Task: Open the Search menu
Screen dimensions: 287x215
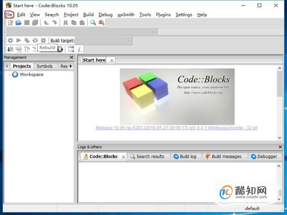Action: (52, 15)
